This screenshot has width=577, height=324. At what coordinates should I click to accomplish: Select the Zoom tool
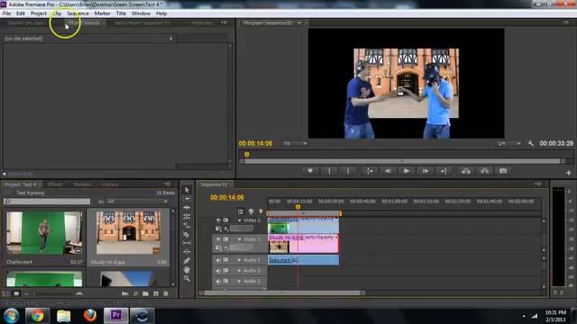tap(187, 278)
